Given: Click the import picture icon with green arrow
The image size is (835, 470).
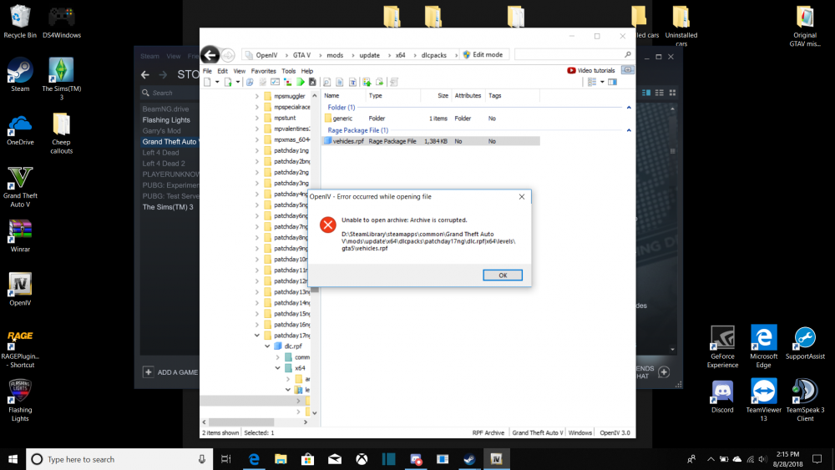Looking at the screenshot, I should click(x=367, y=82).
